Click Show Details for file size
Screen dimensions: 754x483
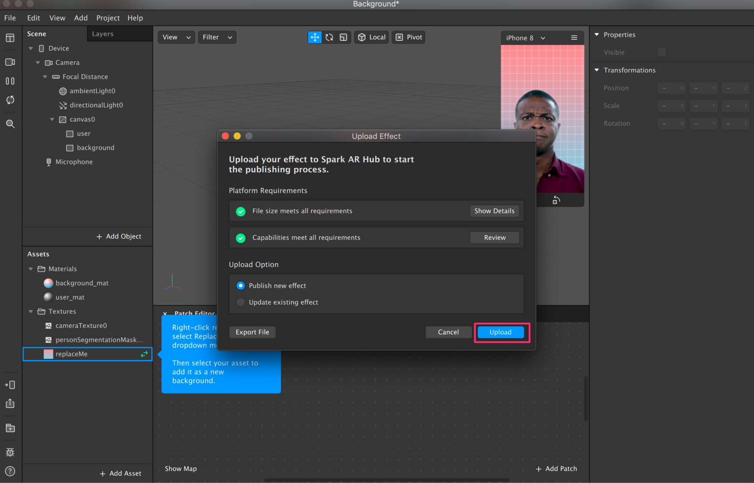494,211
